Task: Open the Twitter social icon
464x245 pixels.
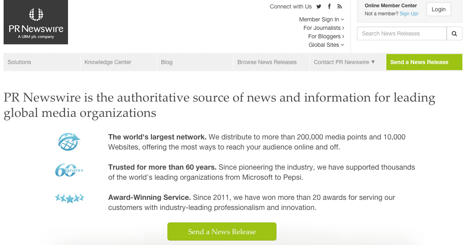Action: pos(319,6)
